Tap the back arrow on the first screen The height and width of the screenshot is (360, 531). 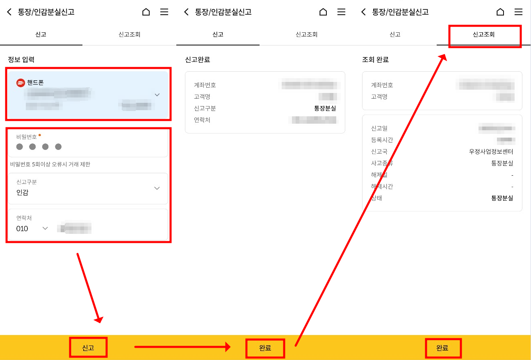[x=9, y=12]
